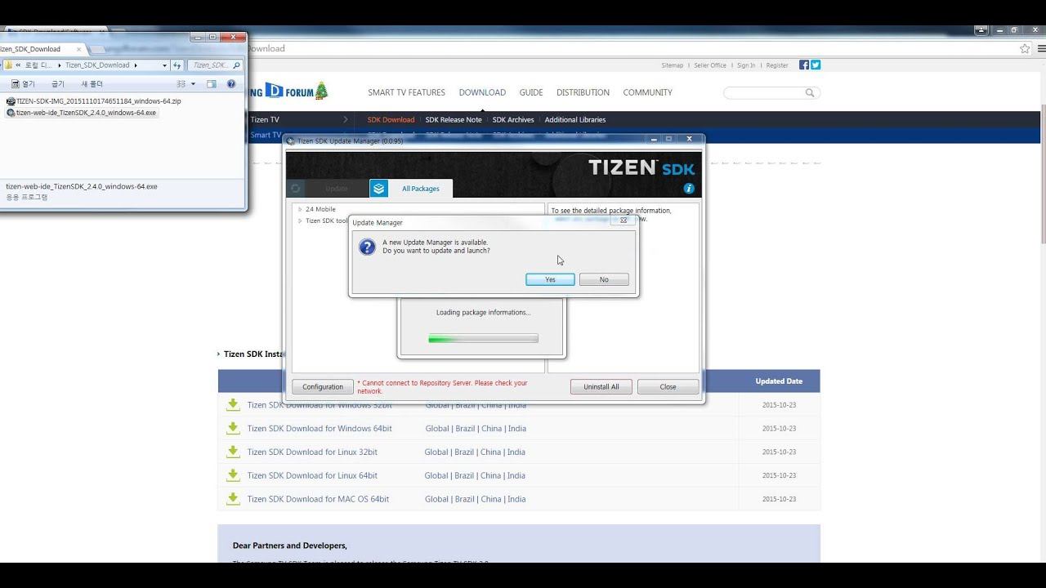Open the COMMUNITY menu

[x=647, y=93]
